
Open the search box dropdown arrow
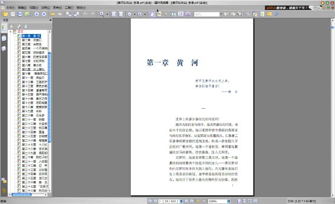tap(221, 14)
